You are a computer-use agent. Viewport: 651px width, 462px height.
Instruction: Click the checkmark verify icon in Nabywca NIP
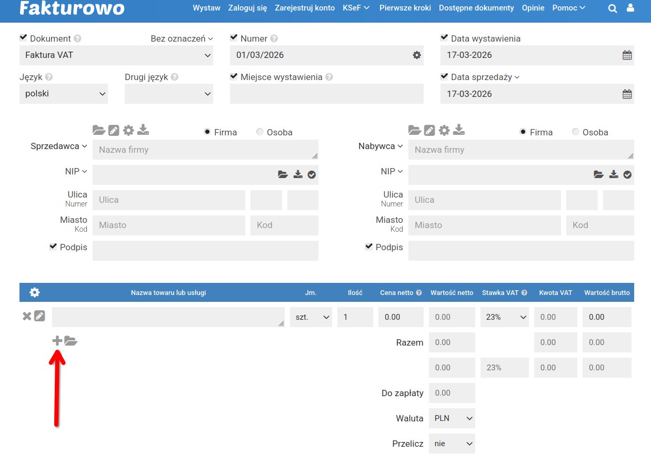pyautogui.click(x=627, y=174)
